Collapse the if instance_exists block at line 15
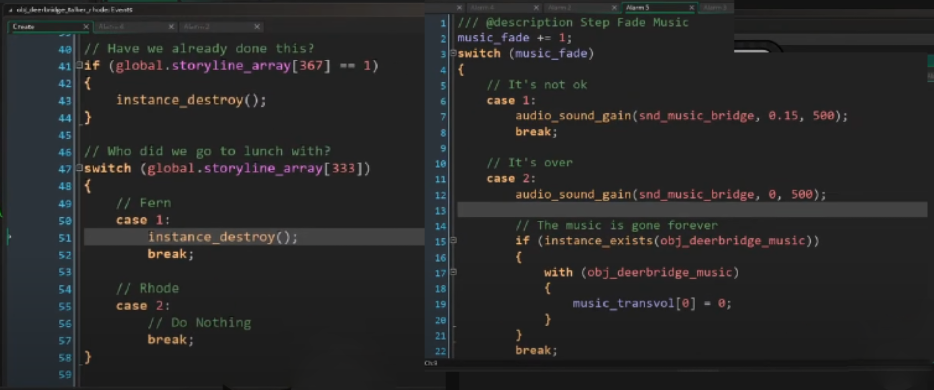 (453, 240)
